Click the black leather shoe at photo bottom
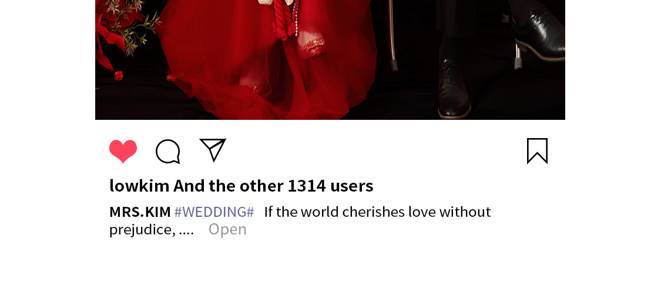 (x=454, y=89)
